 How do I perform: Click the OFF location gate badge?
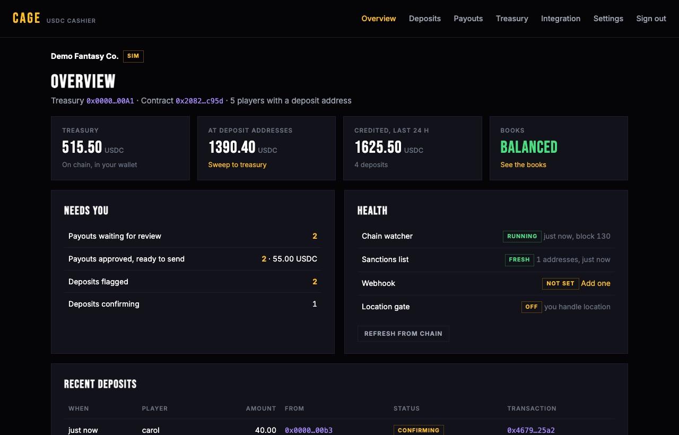[532, 307]
